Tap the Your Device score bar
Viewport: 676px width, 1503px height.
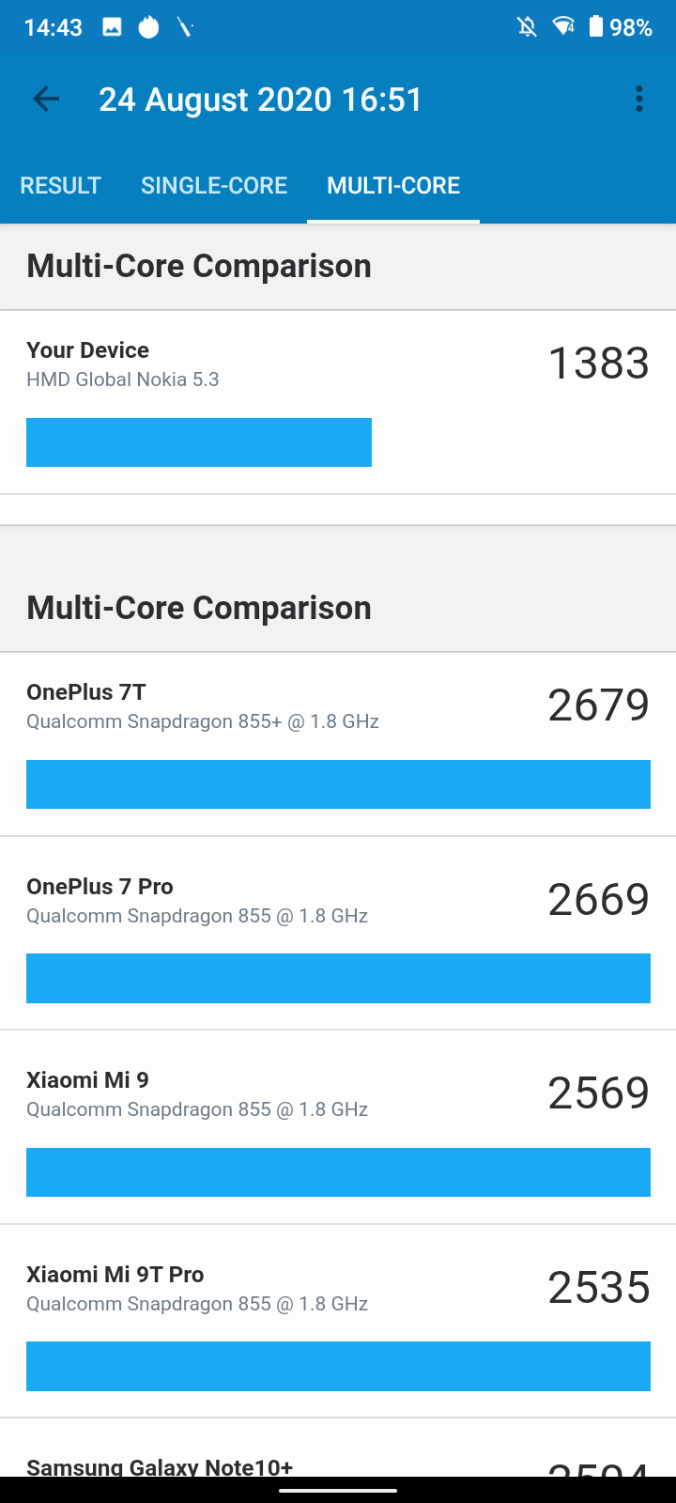pos(199,442)
